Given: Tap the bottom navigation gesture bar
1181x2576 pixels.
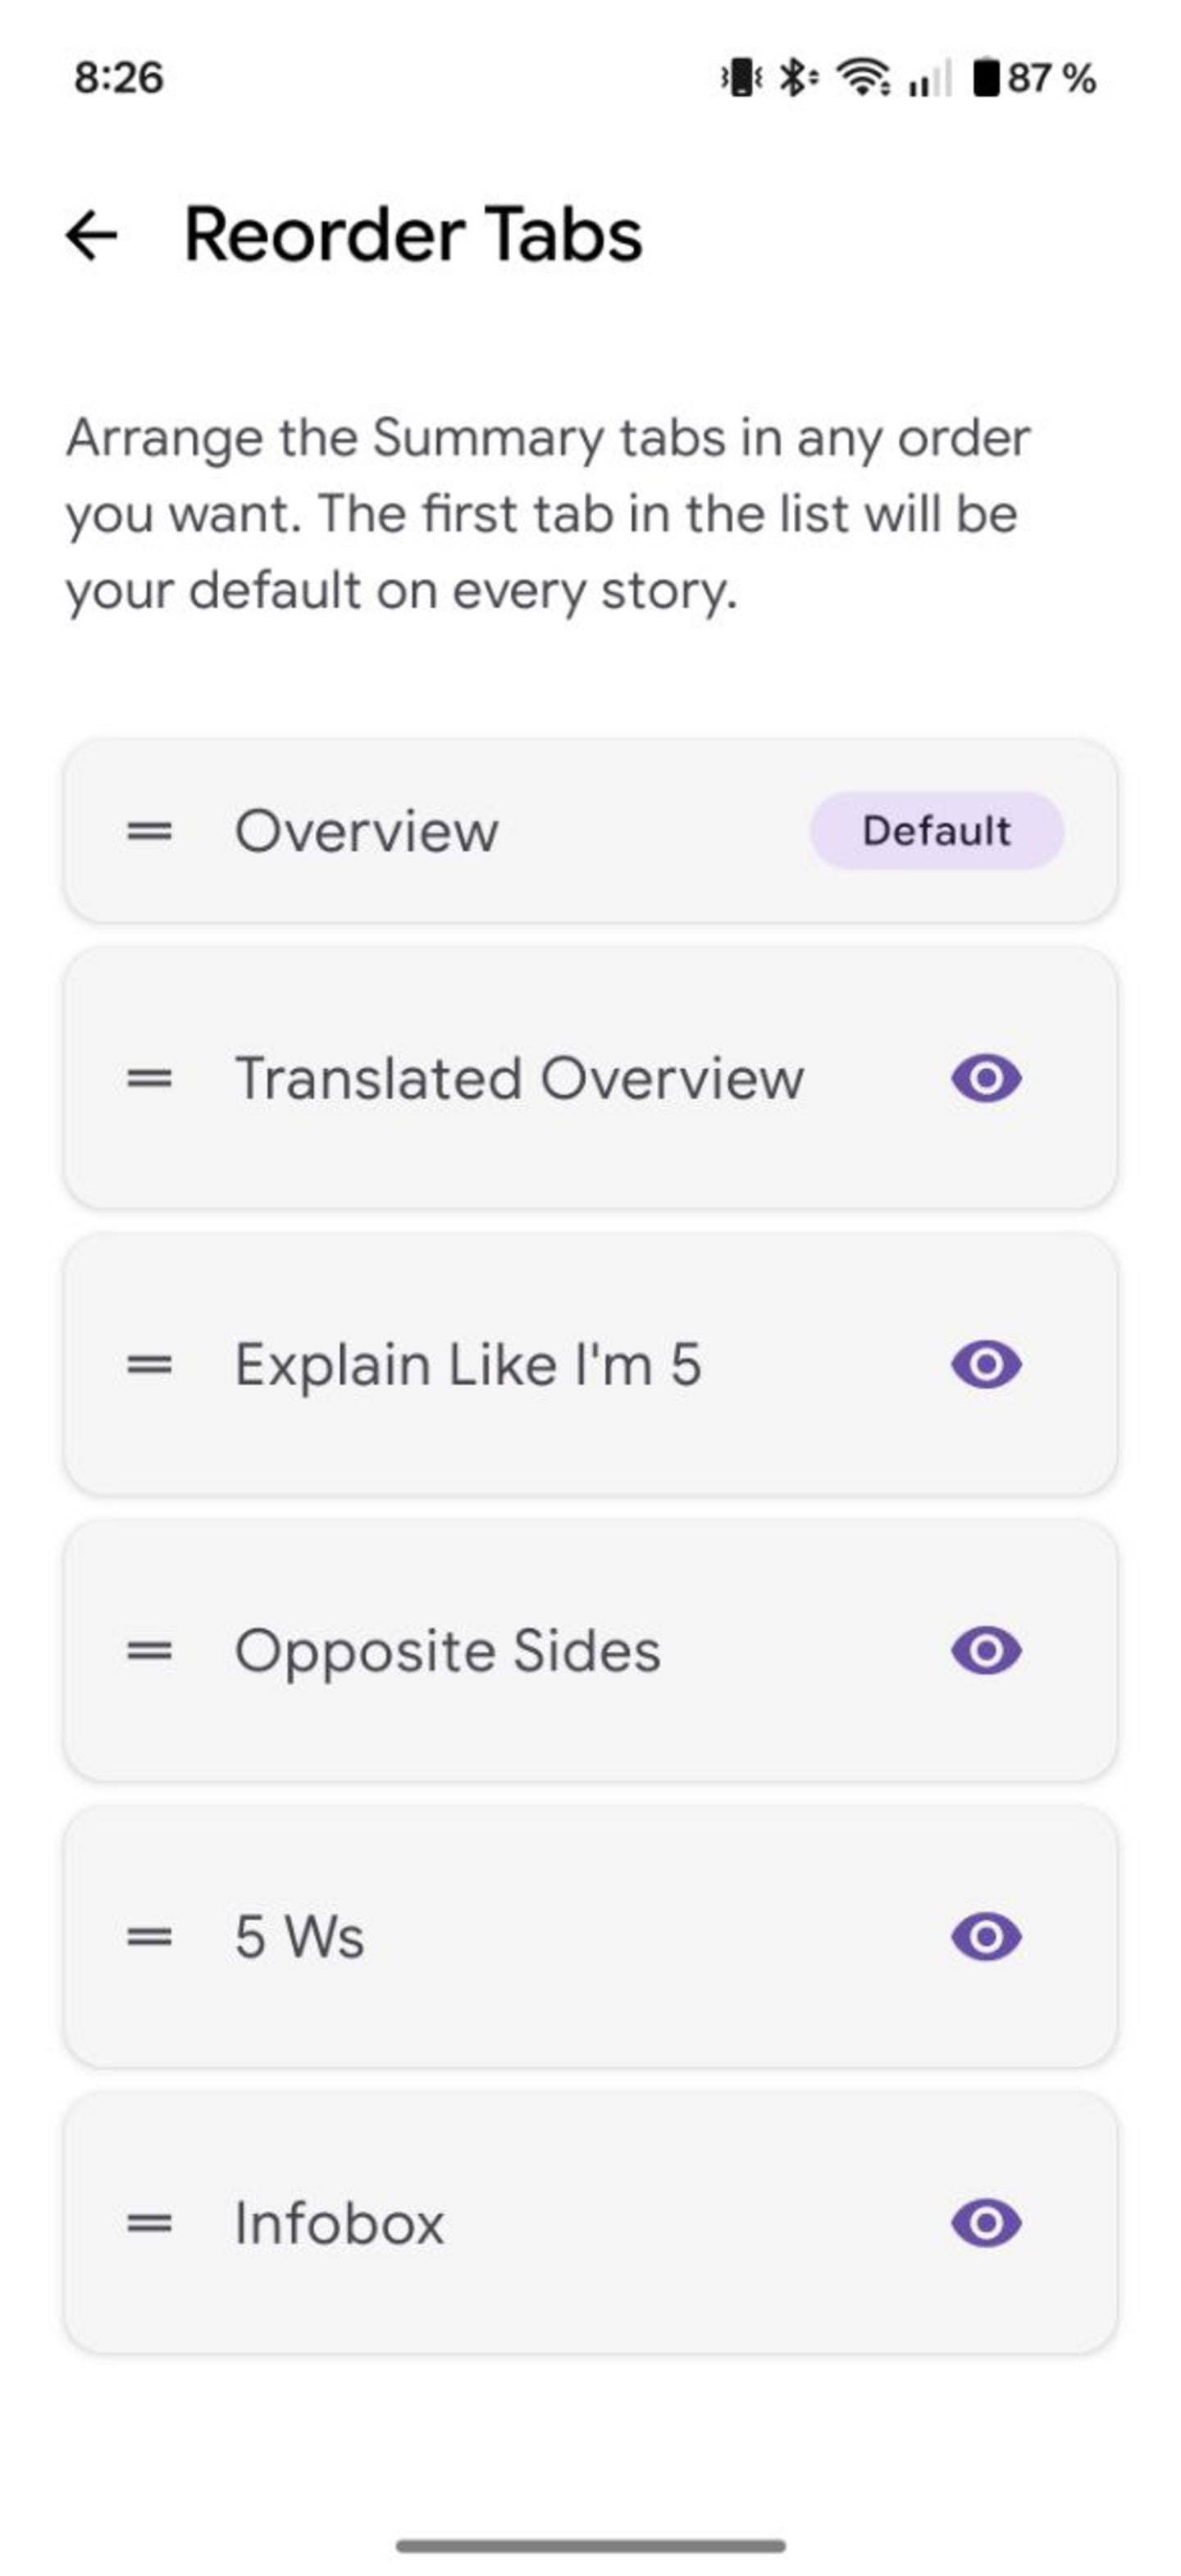Looking at the screenshot, I should [590, 2545].
